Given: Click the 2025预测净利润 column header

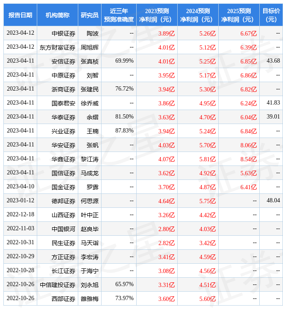Looking at the screenshot, I should [x=239, y=15].
